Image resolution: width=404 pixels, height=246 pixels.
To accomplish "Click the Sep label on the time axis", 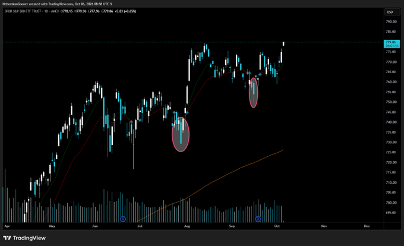I will pos(232,226).
